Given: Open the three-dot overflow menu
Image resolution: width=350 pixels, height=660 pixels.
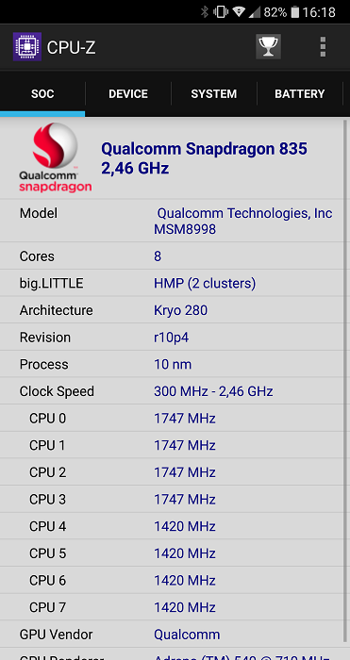Looking at the screenshot, I should (323, 47).
